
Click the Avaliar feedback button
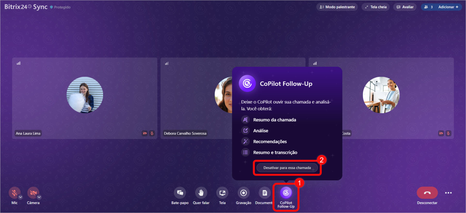pyautogui.click(x=405, y=7)
